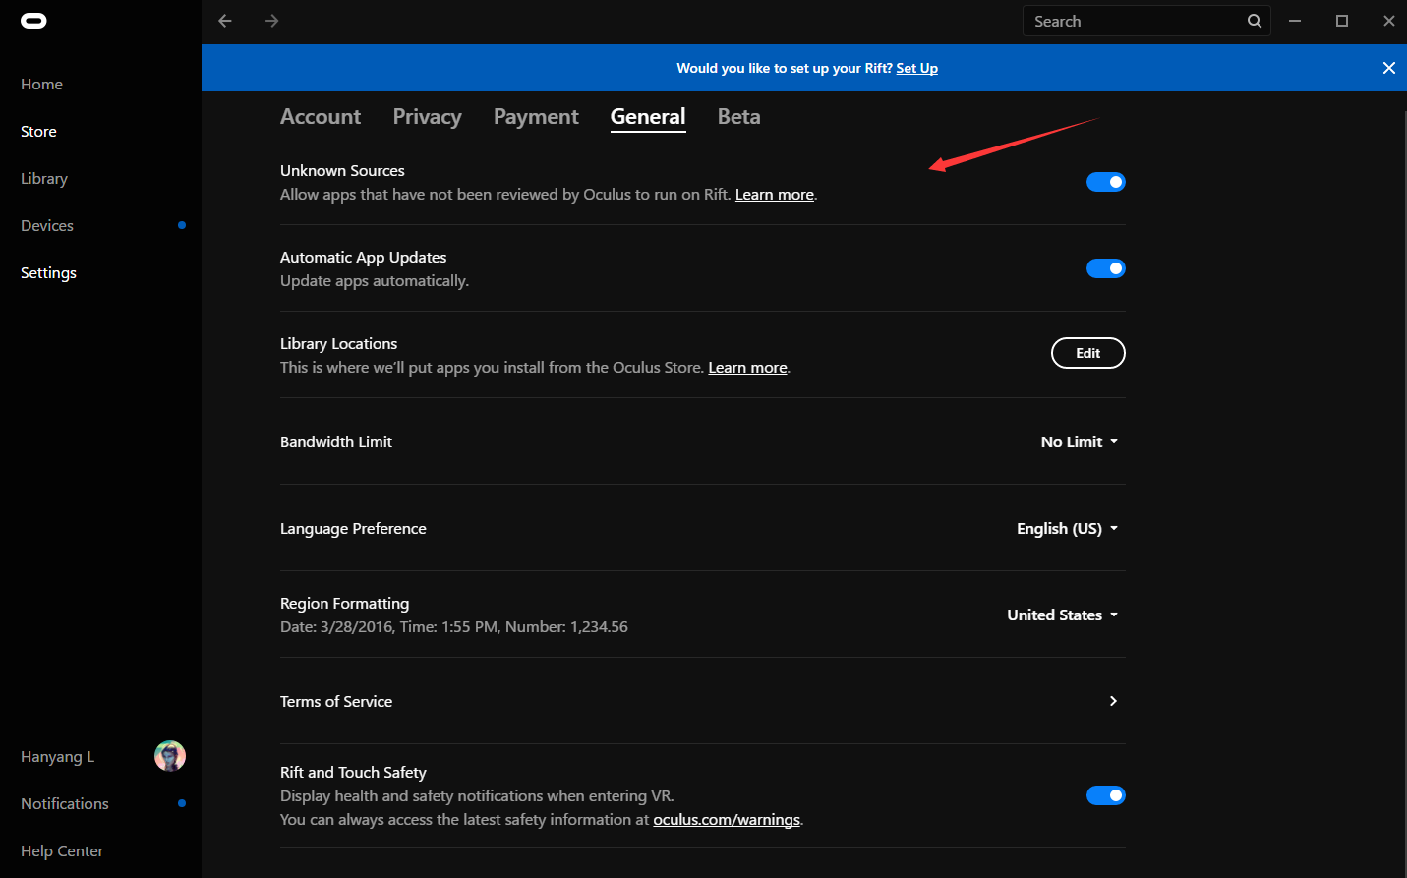1407x878 pixels.
Task: Open Library Locations Learn more link
Action: click(747, 368)
